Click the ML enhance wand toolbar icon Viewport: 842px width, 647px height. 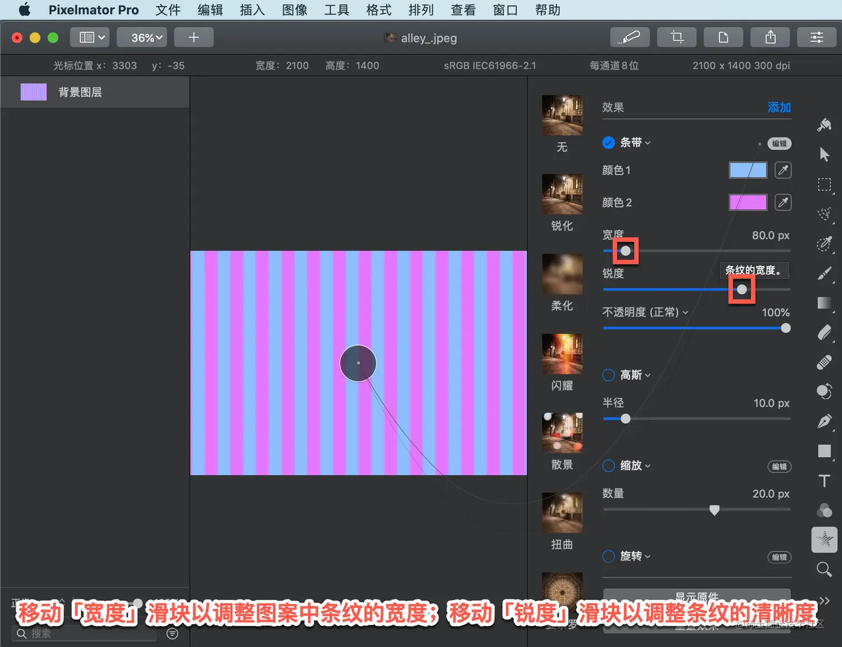click(x=630, y=37)
